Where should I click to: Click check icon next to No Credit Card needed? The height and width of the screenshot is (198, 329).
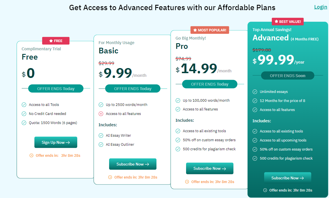24,114
